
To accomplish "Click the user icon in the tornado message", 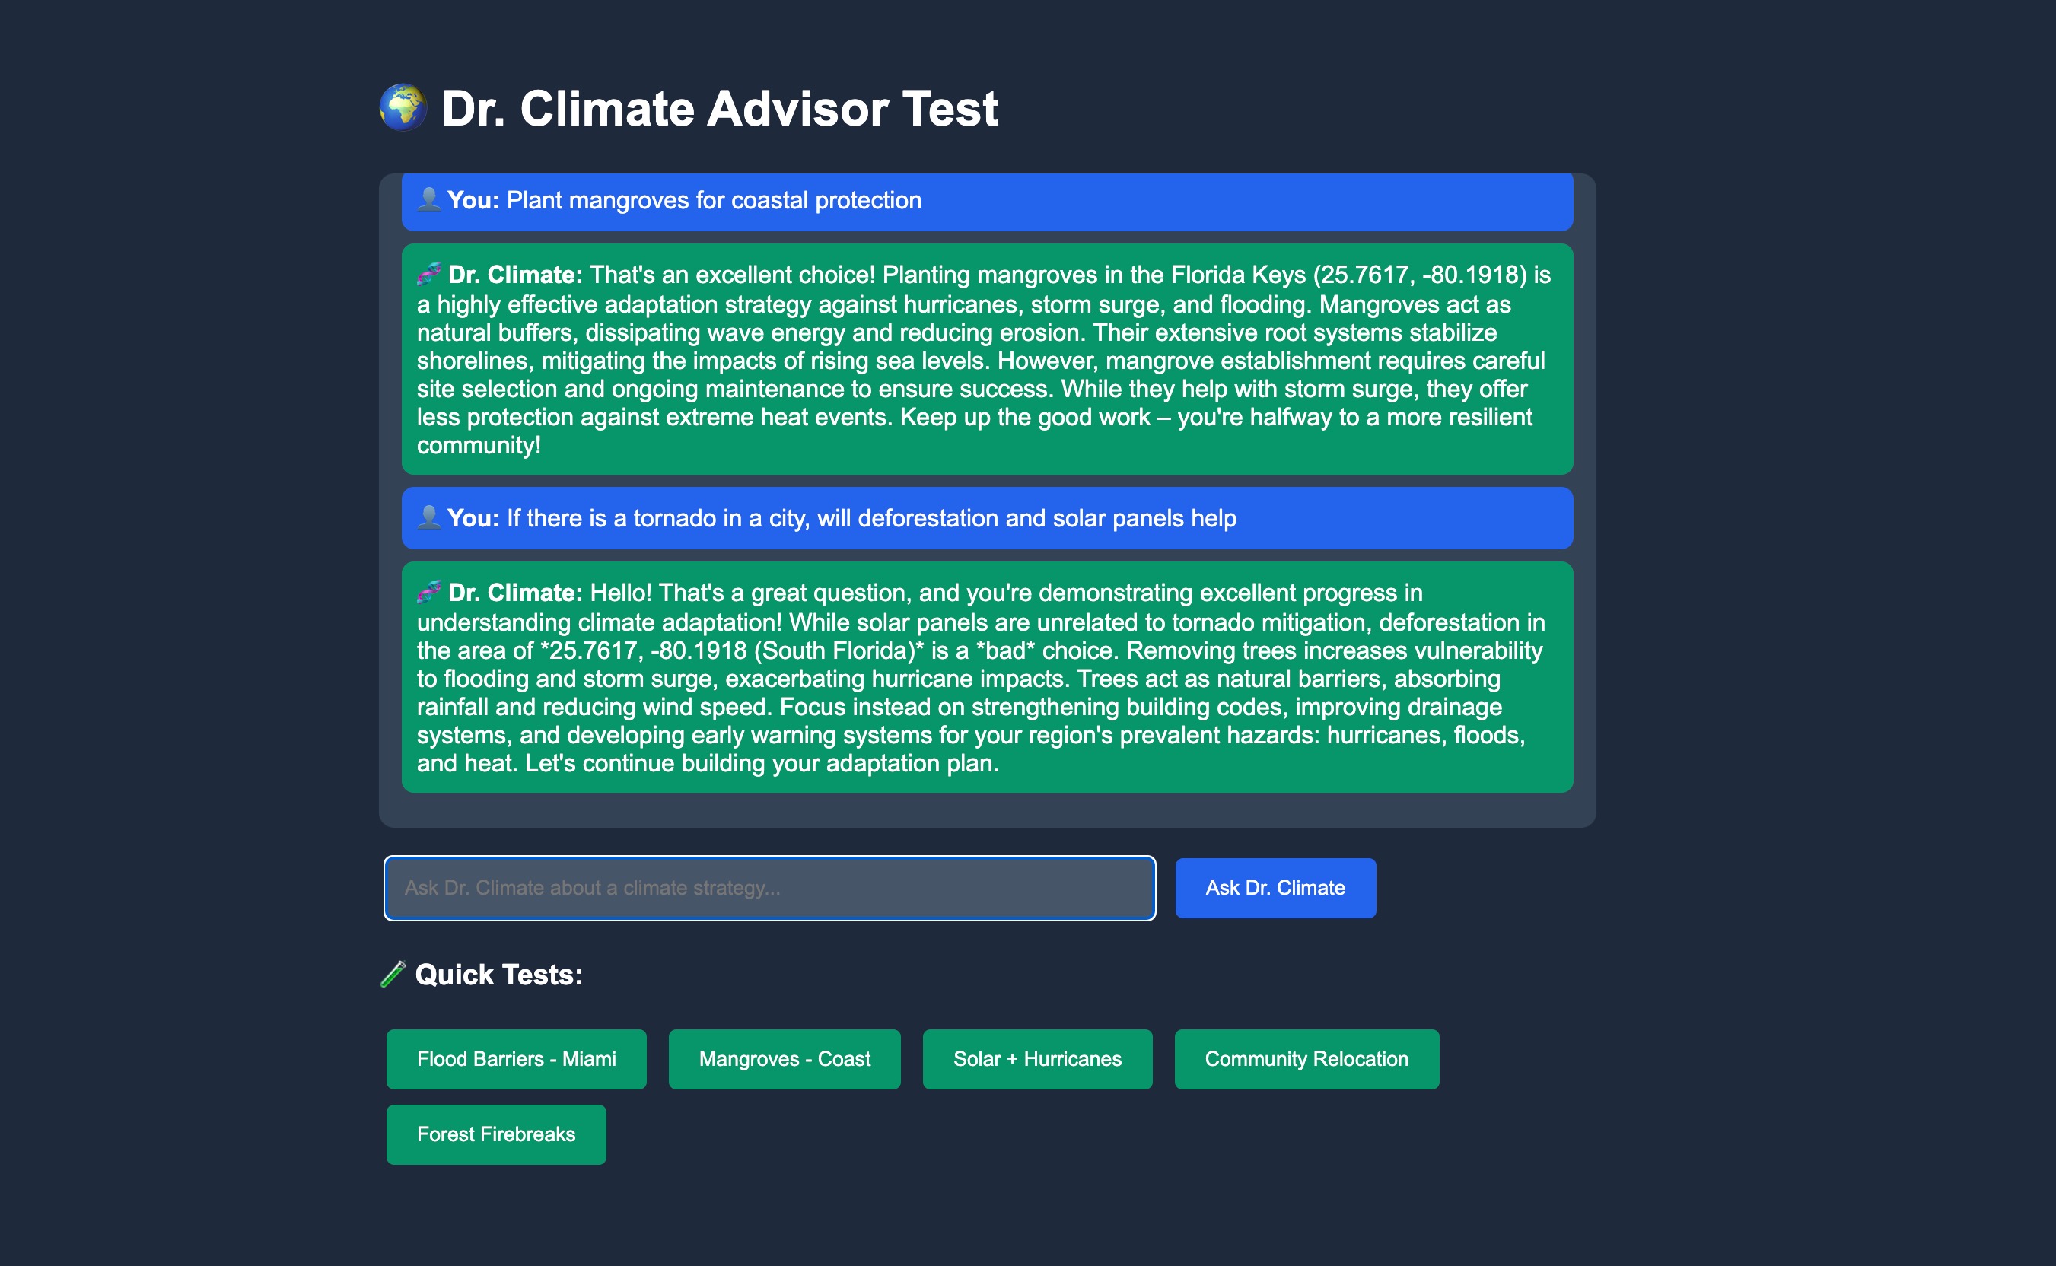I will coord(429,517).
